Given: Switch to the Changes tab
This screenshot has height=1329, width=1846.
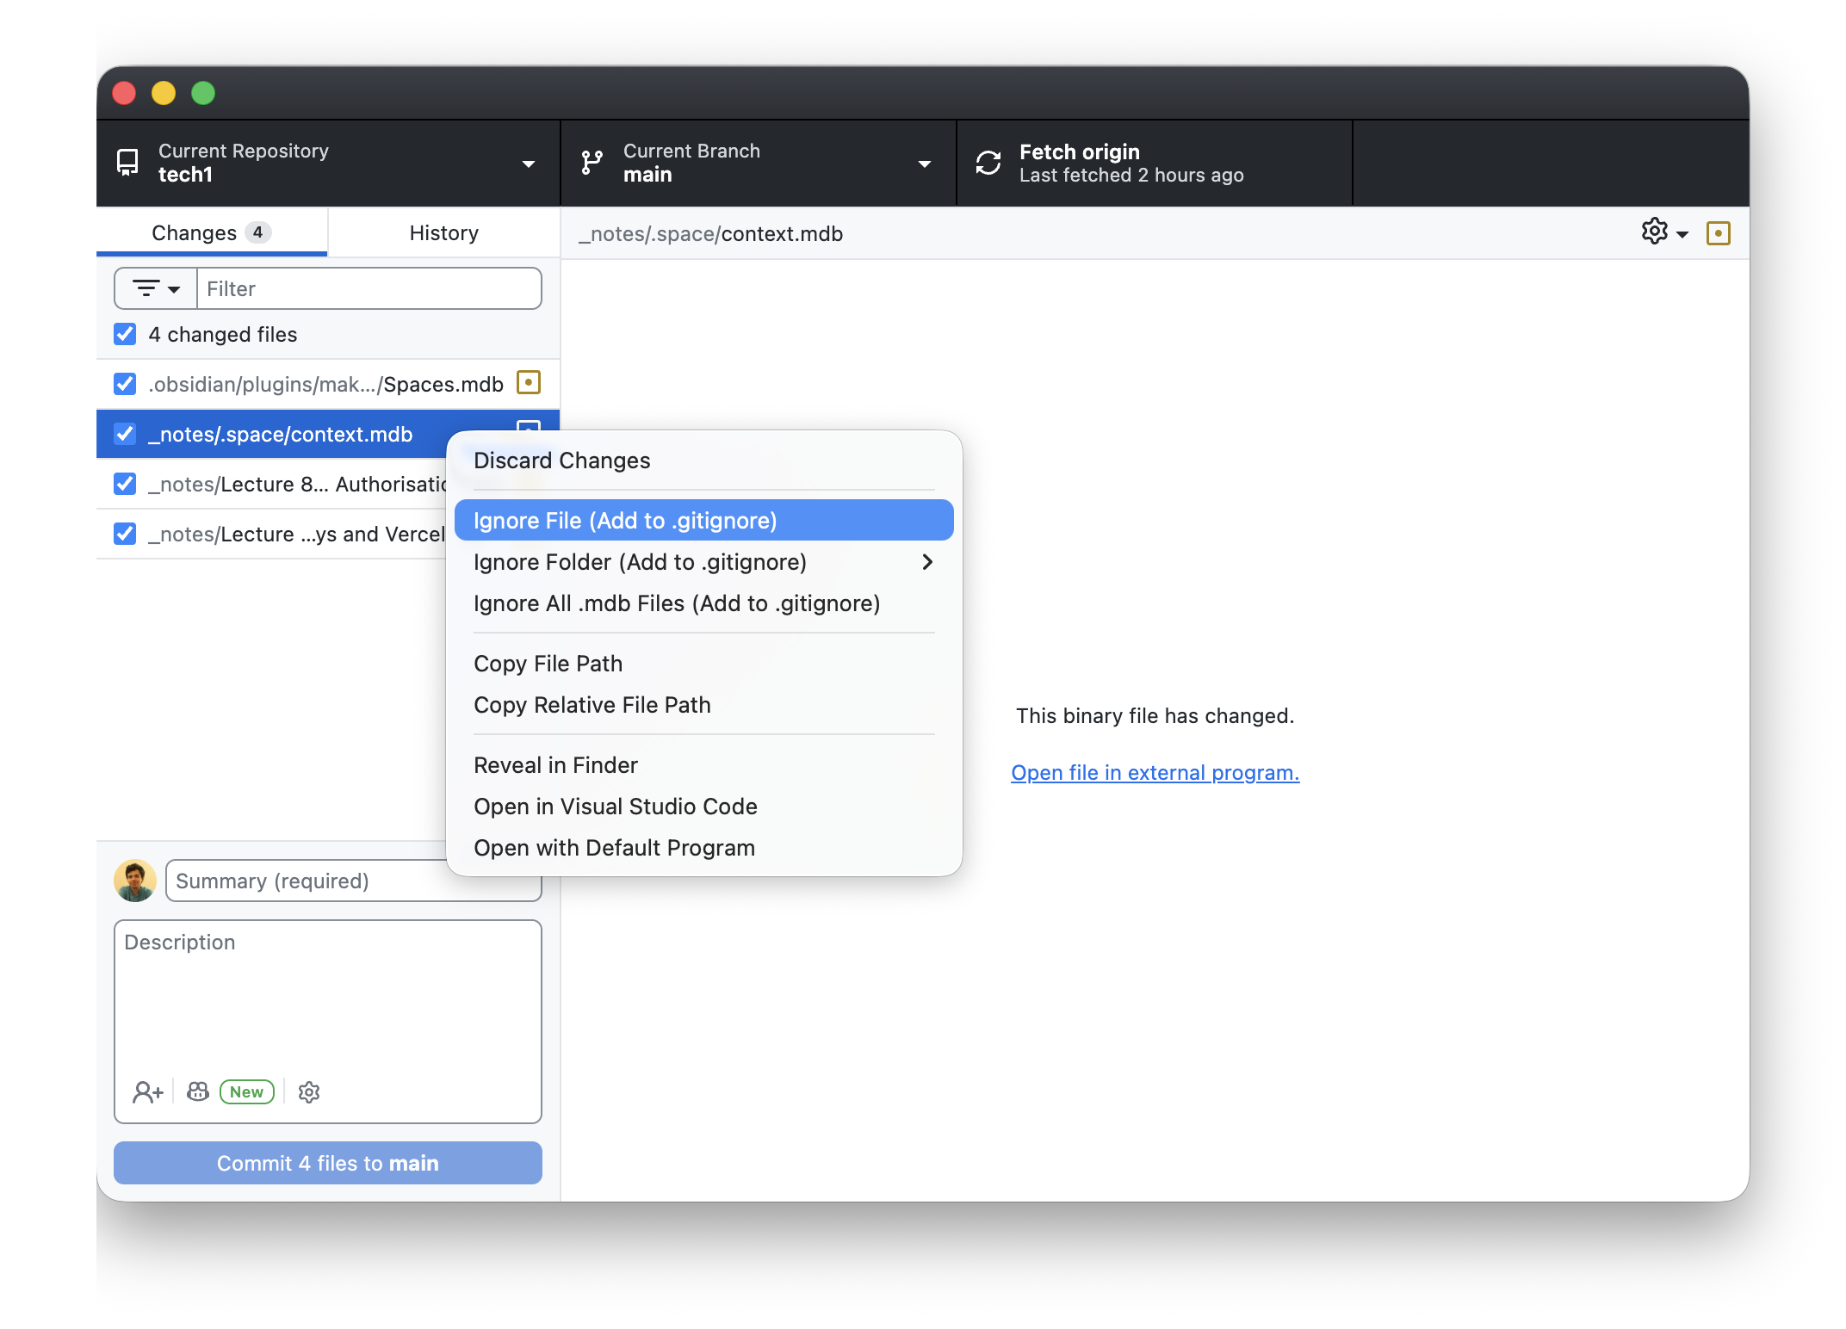Looking at the screenshot, I should click(212, 232).
